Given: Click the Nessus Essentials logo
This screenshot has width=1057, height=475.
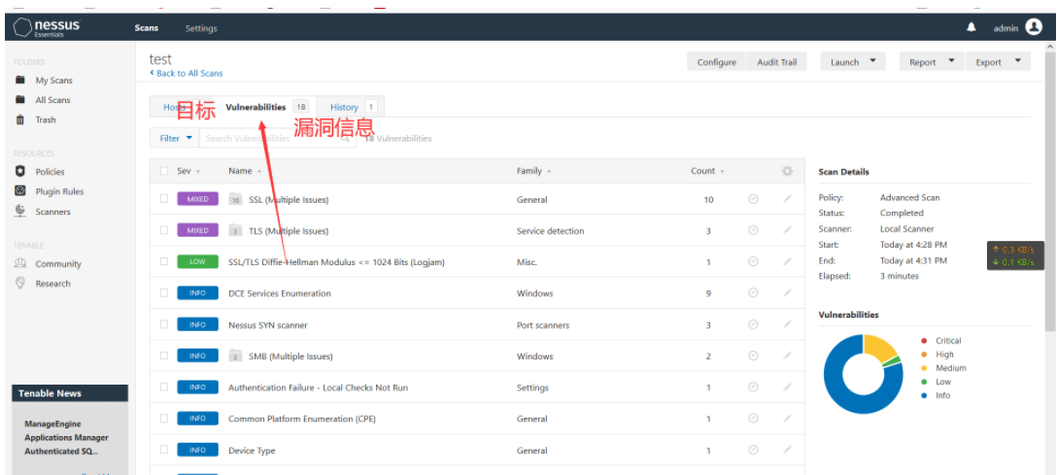Looking at the screenshot, I should coord(47,27).
